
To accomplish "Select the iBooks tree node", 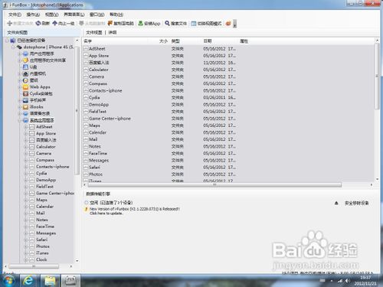I will 36,107.
